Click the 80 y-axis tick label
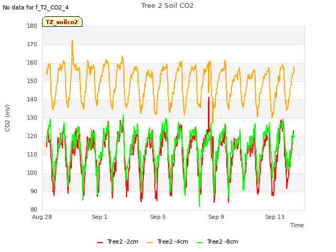 [x=34, y=210]
